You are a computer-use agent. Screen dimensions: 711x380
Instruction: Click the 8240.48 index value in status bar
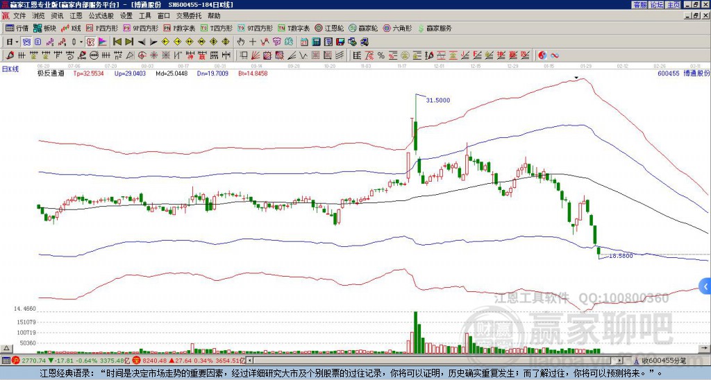point(155,361)
